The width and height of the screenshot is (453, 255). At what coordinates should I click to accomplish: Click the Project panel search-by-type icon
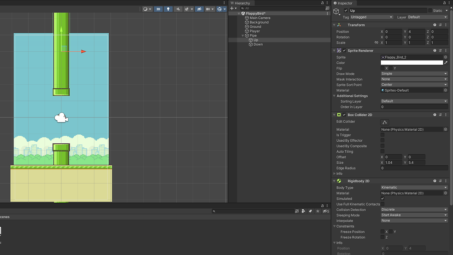(303, 211)
